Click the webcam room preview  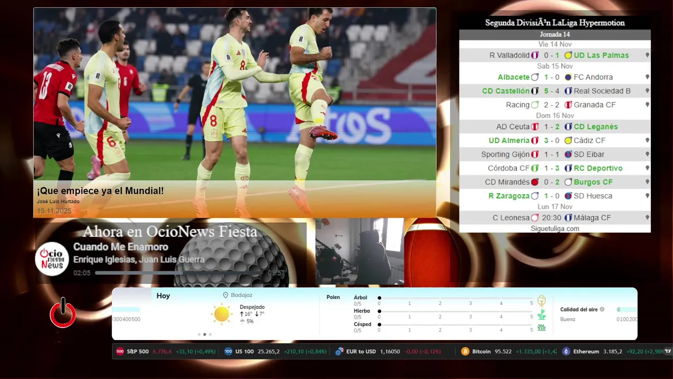click(360, 252)
